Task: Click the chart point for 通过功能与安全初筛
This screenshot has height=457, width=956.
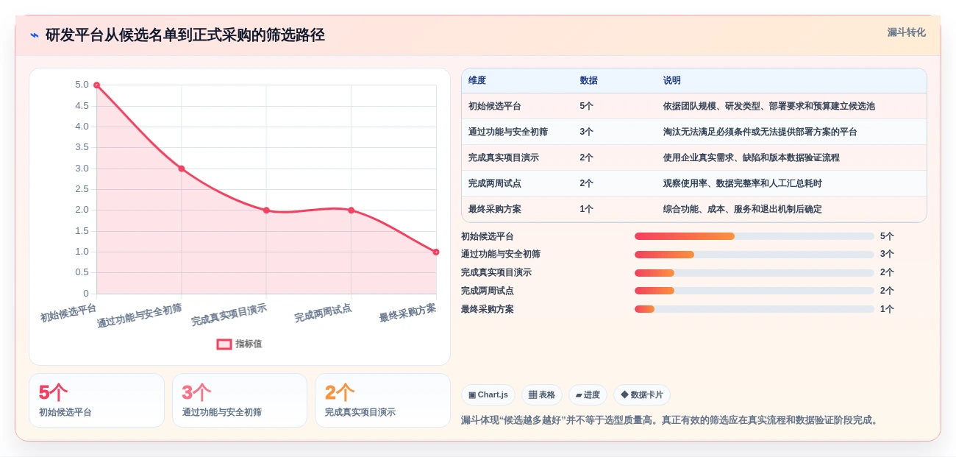Action: 182,169
